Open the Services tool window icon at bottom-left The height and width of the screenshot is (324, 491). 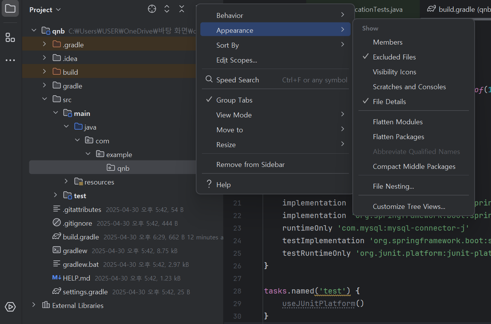10,307
